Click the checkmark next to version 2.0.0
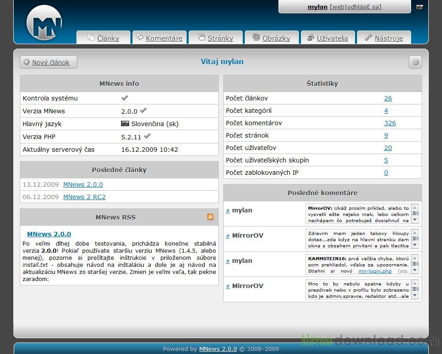442x354 pixels. [143, 110]
